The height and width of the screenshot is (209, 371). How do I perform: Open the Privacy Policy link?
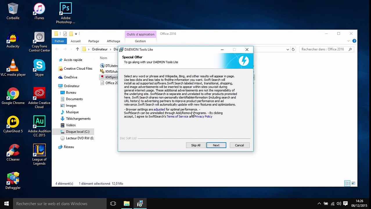coord(203,116)
